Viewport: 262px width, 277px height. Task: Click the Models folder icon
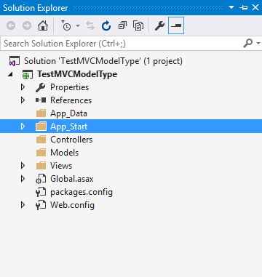41,153
